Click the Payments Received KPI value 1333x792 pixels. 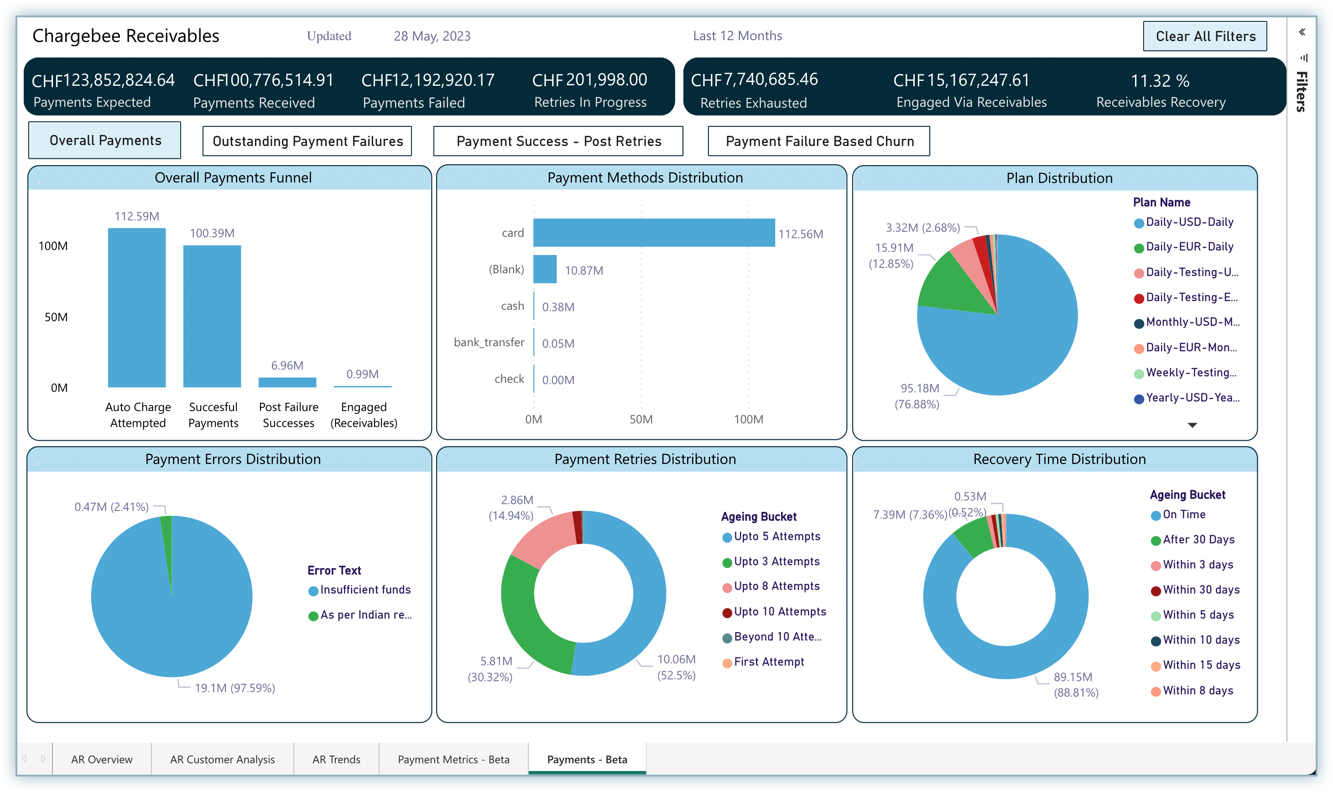point(263,80)
